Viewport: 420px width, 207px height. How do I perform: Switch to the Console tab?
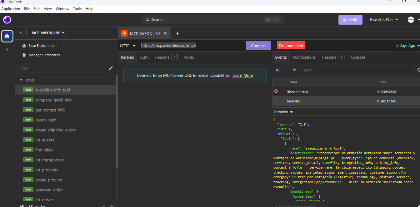coord(358,57)
